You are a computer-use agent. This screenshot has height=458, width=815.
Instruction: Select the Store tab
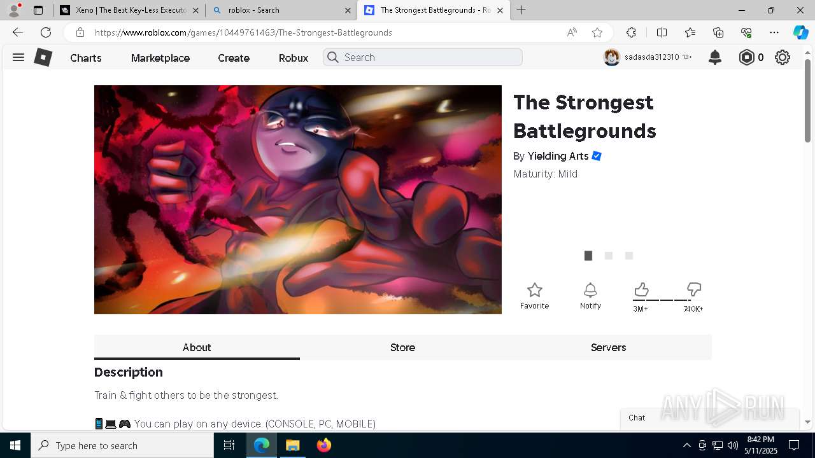[402, 347]
